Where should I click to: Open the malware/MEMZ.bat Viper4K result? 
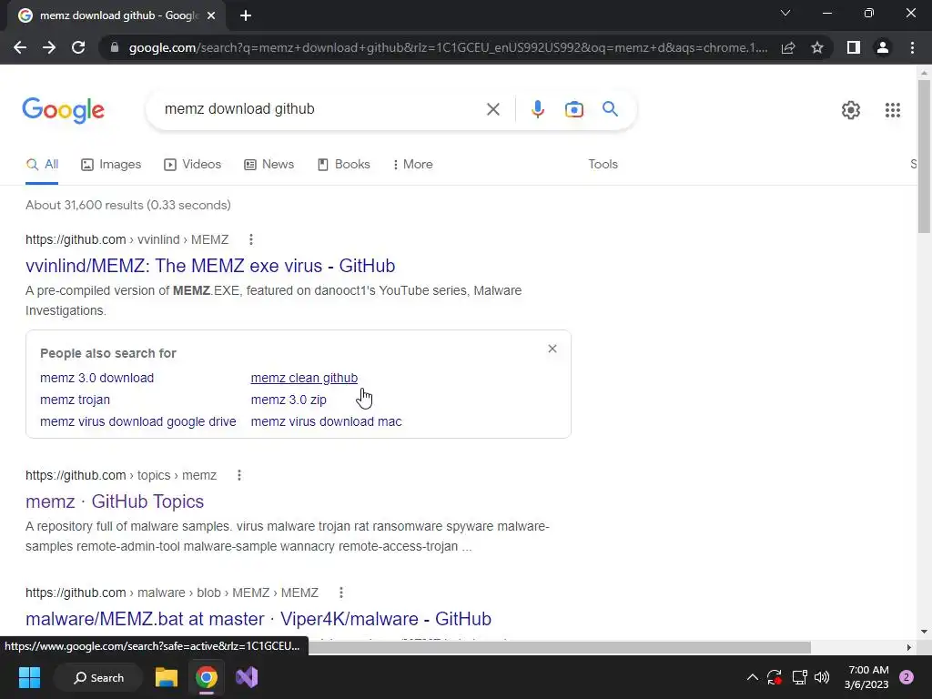[x=258, y=619]
